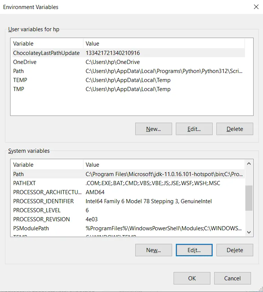The image size is (263, 292).
Task: Click Edit button under User variables
Action: click(x=194, y=129)
